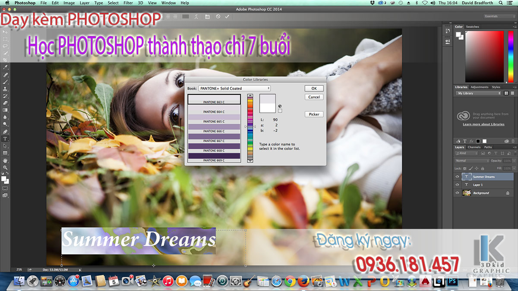Open Learn more about Libraries link
The height and width of the screenshot is (291, 518).
click(x=483, y=124)
